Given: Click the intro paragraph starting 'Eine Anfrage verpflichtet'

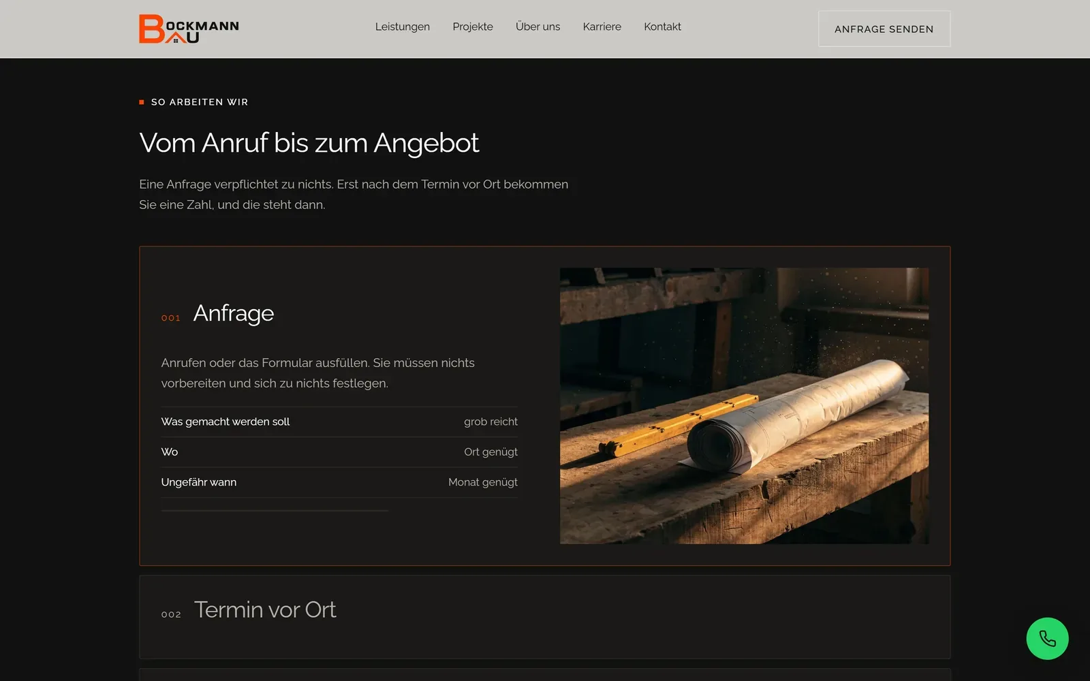Looking at the screenshot, I should coord(354,194).
